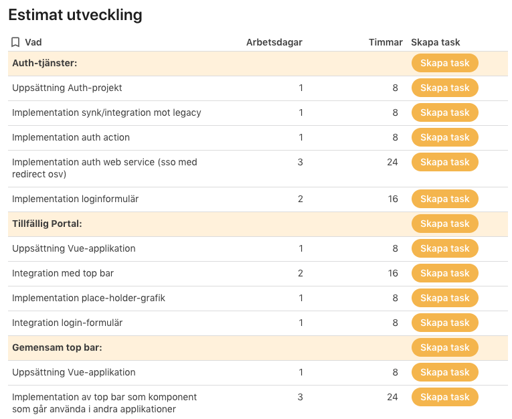Image resolution: width=512 pixels, height=419 pixels.
Task: Create task for Auth-tjänster section
Action: tap(444, 63)
